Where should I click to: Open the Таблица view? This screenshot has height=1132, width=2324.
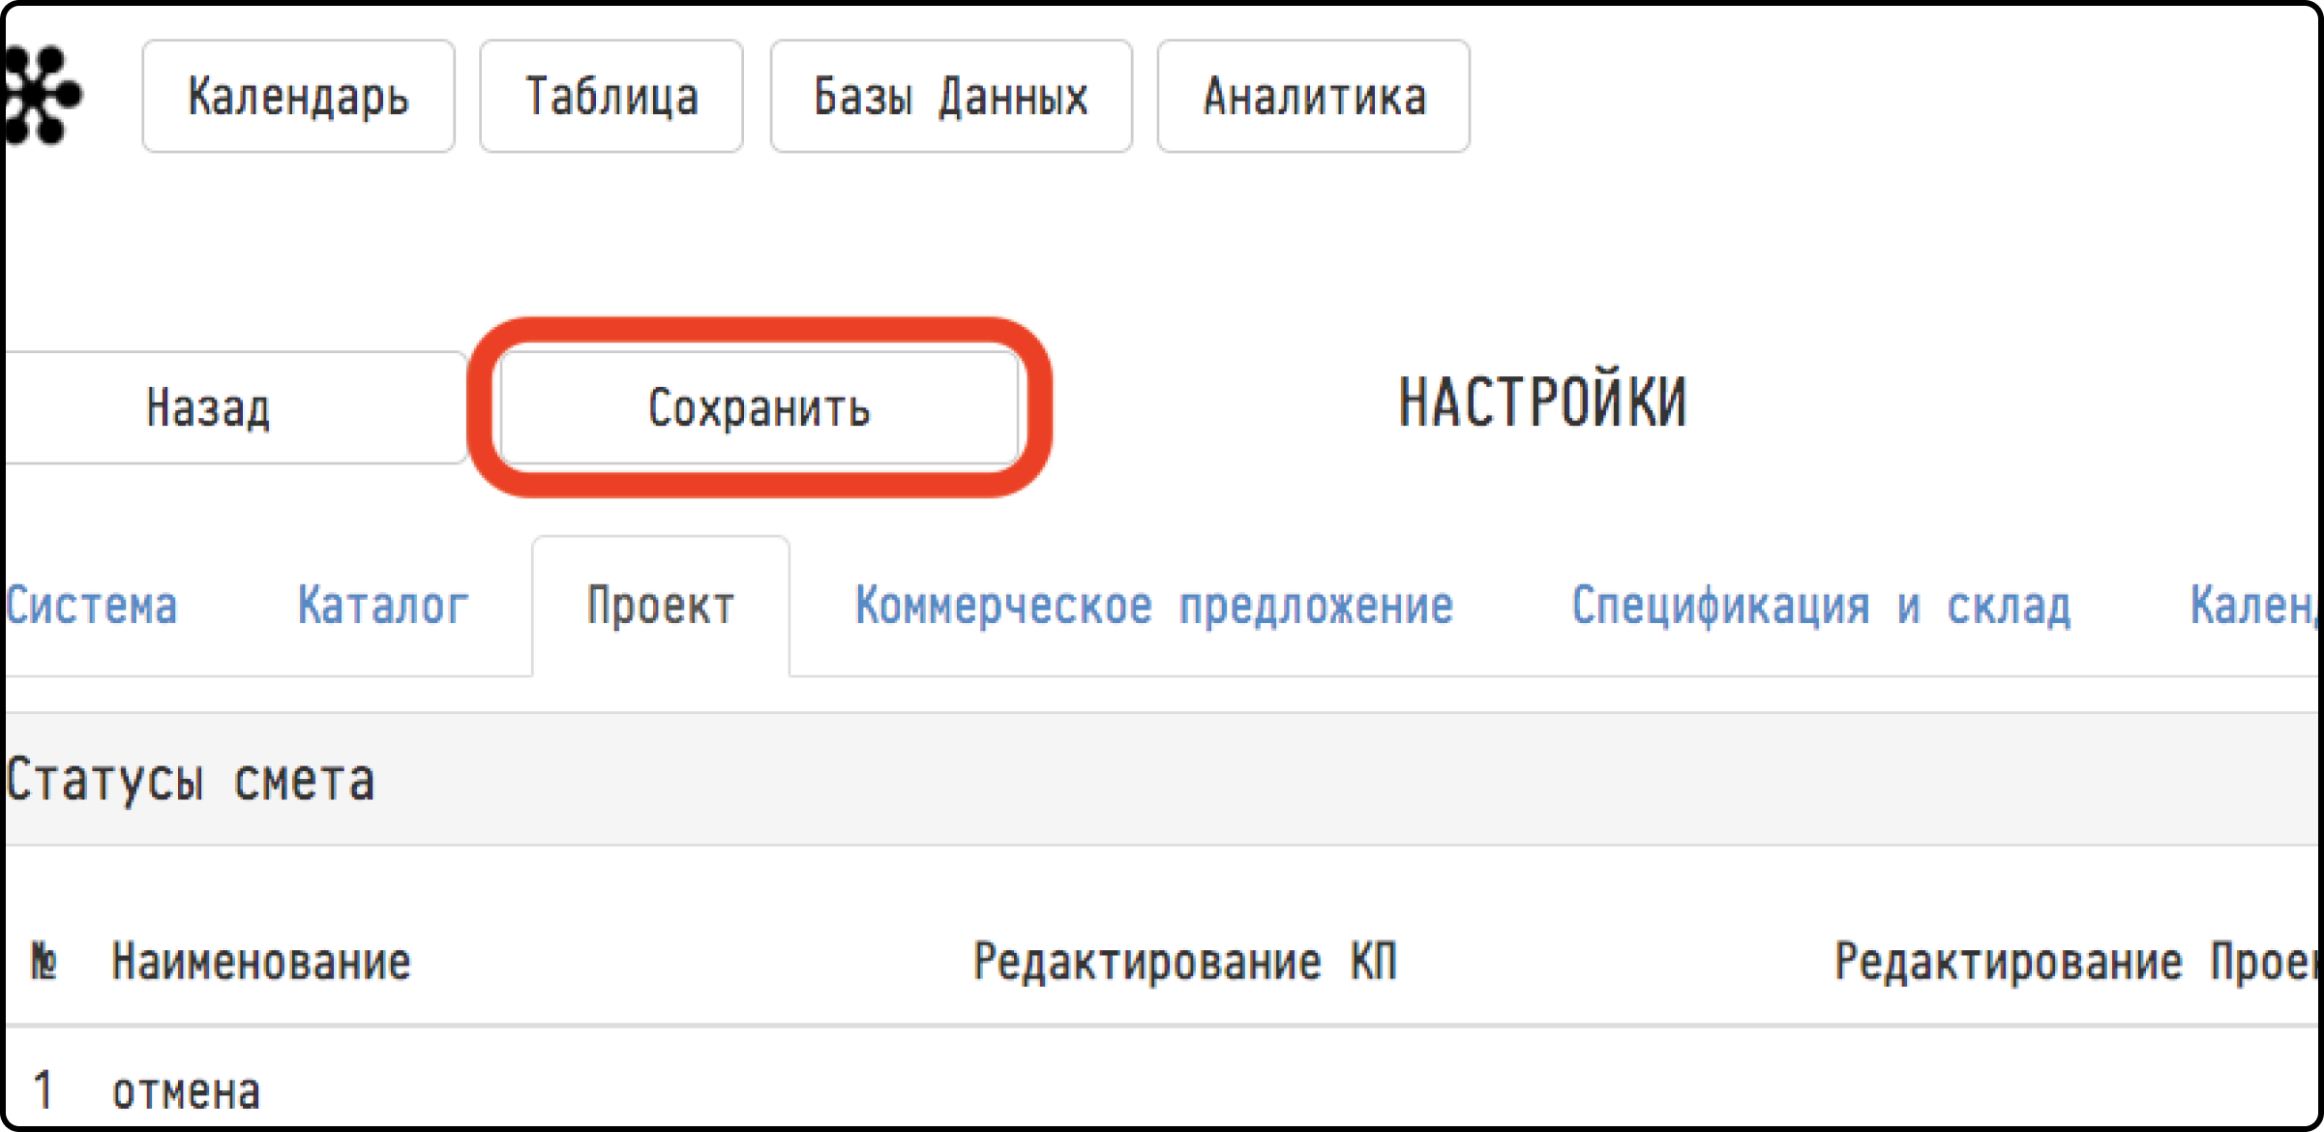[611, 96]
